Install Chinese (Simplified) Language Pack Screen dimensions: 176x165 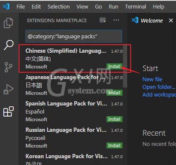(115, 66)
